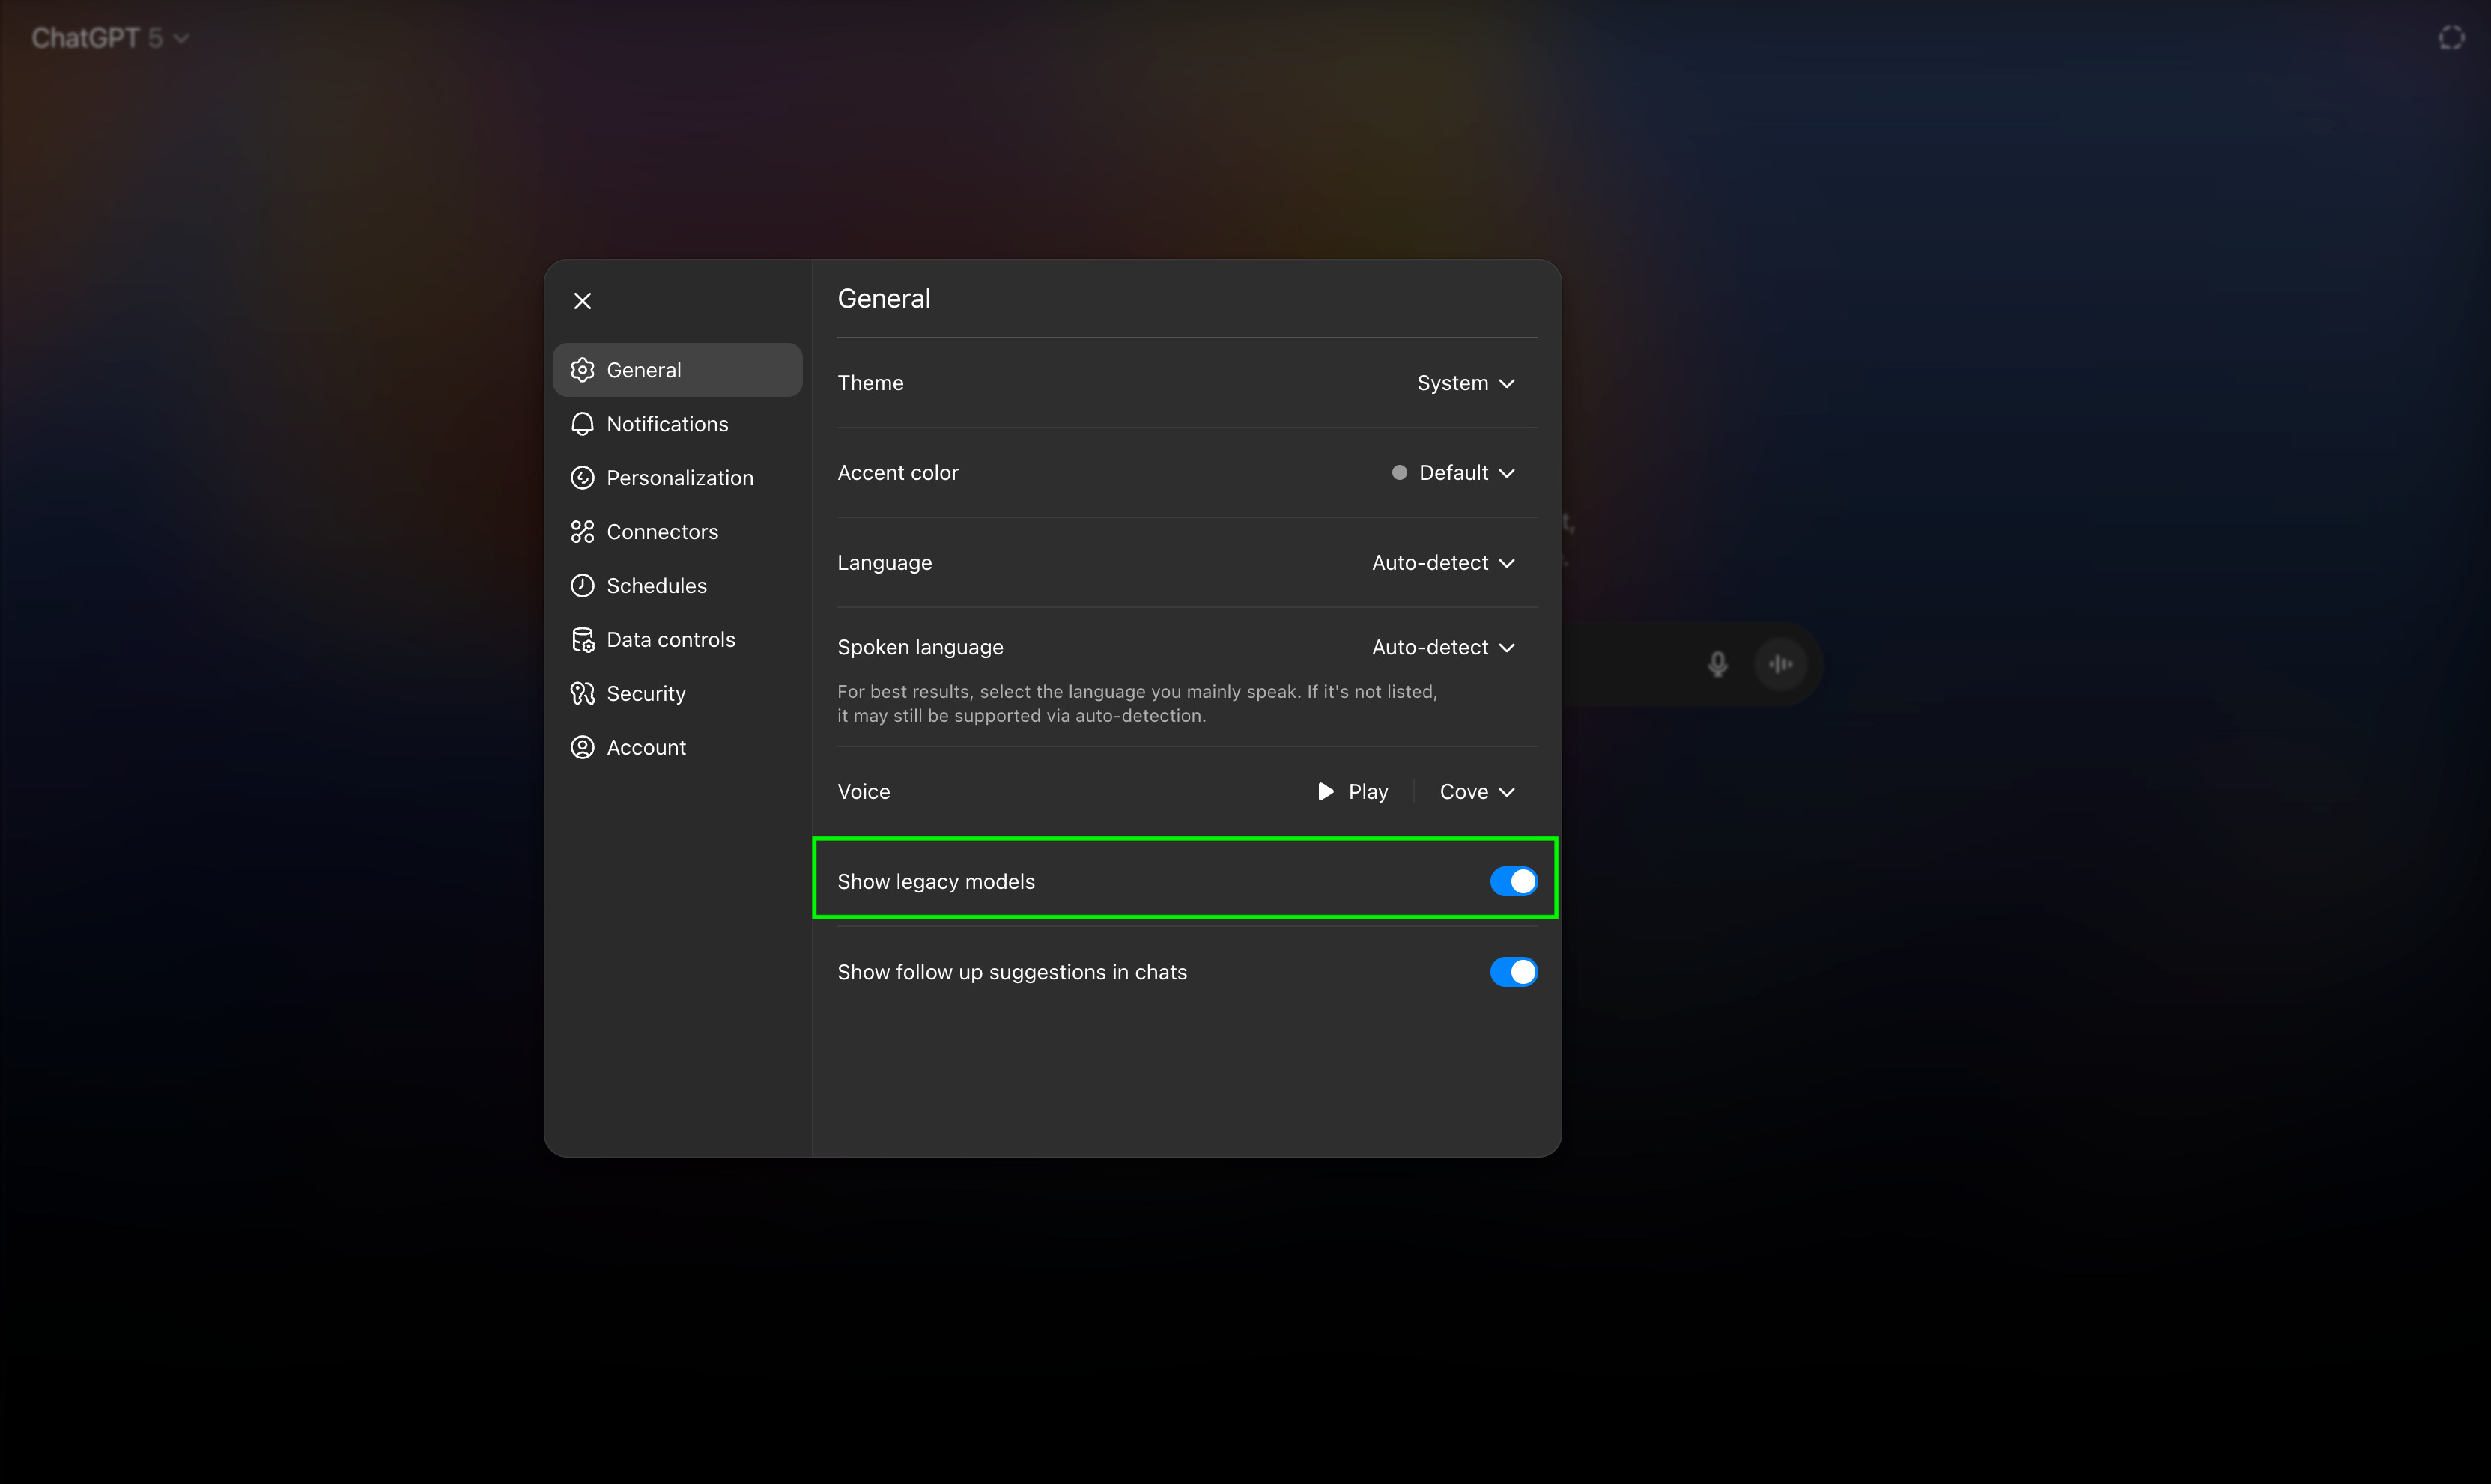Disable the Show legacy models toggle
The height and width of the screenshot is (1484, 2491).
(x=1513, y=881)
